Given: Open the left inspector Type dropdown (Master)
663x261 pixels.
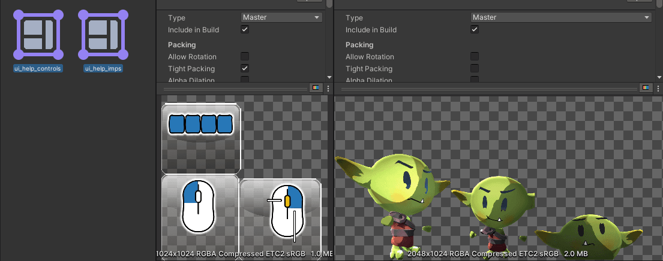Looking at the screenshot, I should point(281,17).
